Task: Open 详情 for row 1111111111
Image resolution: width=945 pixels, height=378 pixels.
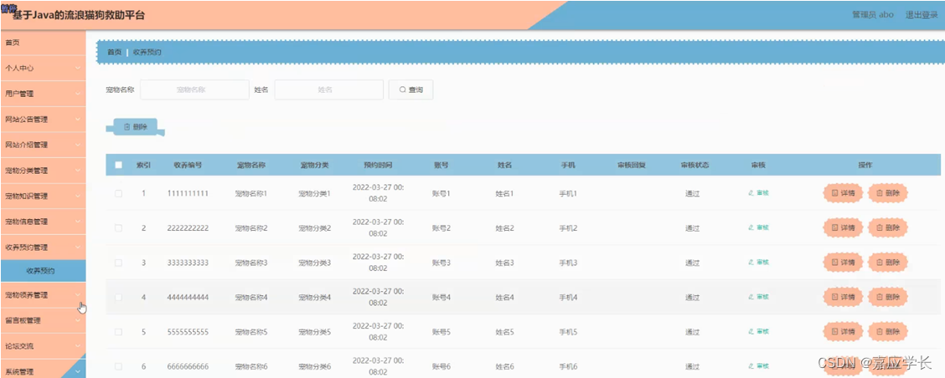Action: point(843,193)
